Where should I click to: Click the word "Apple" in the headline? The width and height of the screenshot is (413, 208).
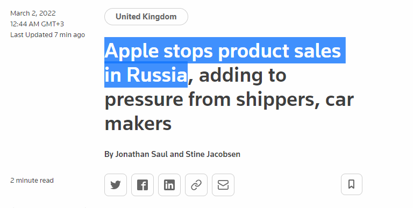(132, 51)
